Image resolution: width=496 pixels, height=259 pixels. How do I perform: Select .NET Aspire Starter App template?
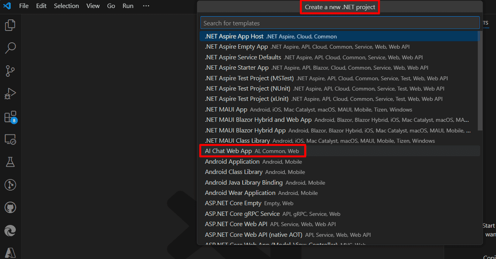pos(340,68)
